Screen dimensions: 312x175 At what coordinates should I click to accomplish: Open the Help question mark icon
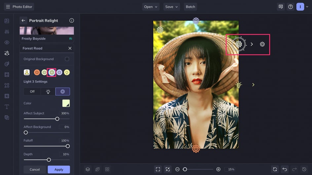pos(291,7)
